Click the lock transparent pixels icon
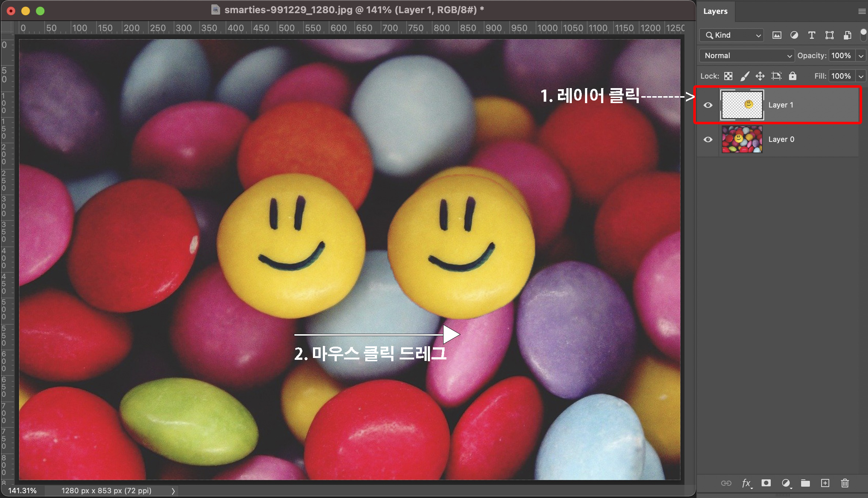Screen dimensions: 868x498 [728, 76]
